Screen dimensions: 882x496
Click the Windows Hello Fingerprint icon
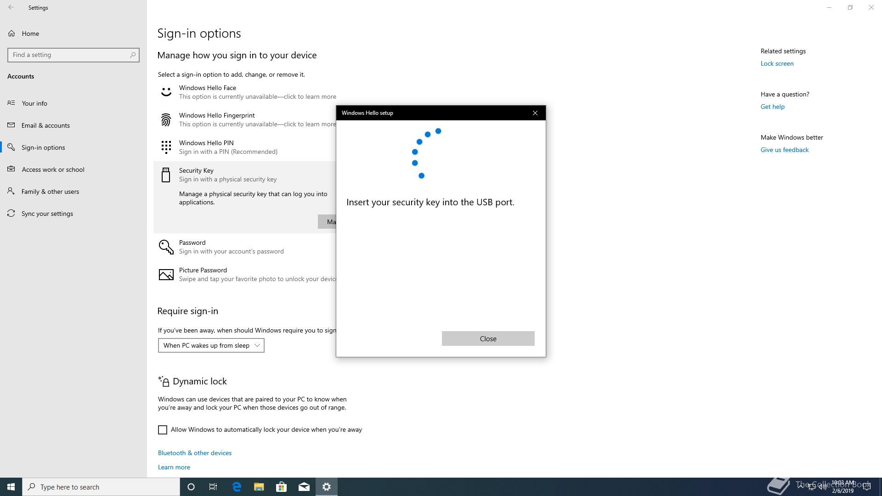coord(166,120)
